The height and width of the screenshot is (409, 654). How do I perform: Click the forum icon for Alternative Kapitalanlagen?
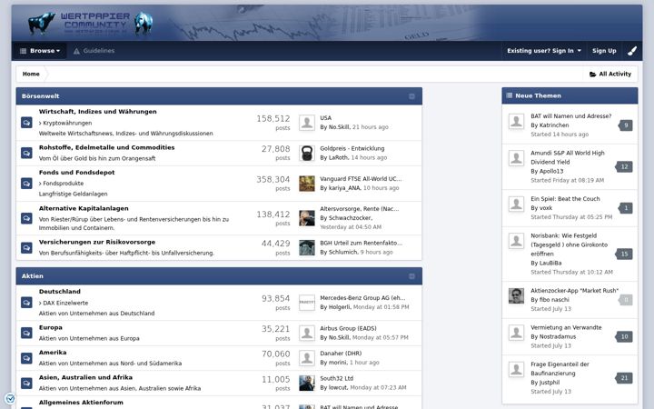point(26,218)
